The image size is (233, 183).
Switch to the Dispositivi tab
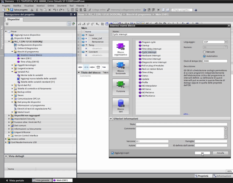14,20
